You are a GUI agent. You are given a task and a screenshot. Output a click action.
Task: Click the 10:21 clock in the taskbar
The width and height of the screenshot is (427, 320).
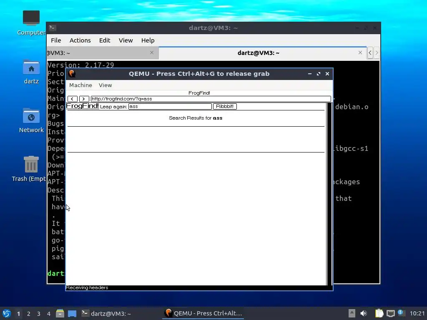click(417, 313)
